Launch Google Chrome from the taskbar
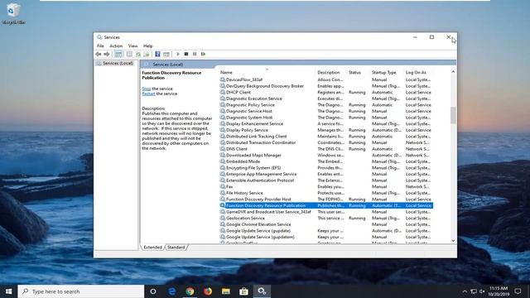The height and width of the screenshot is (298, 530). pyautogui.click(x=190, y=291)
